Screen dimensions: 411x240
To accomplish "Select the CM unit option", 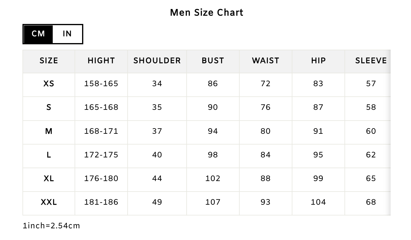I will pos(38,34).
